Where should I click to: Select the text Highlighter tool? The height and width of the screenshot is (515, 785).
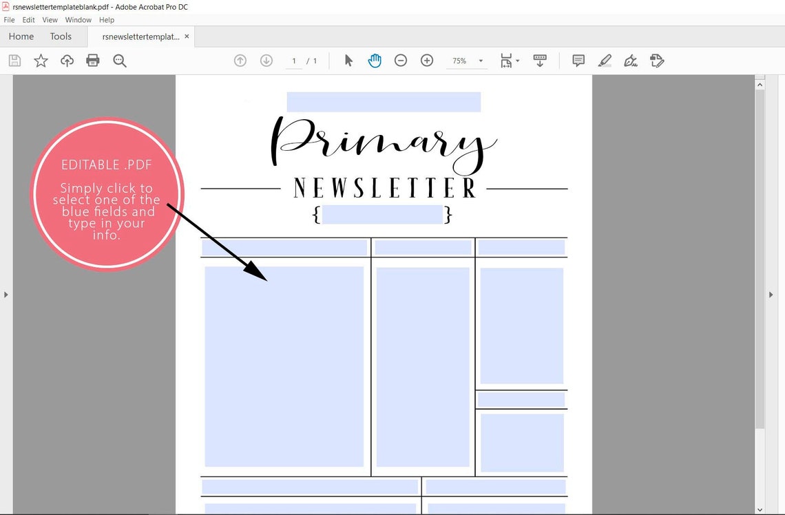(x=604, y=61)
